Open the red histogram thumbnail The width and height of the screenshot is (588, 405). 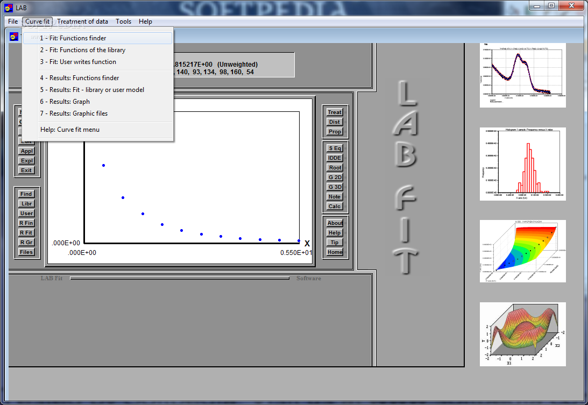pyautogui.click(x=523, y=164)
